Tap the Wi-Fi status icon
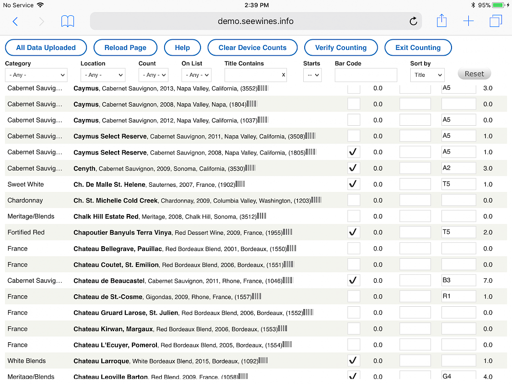Viewport: 512px width, 384px height. tap(40, 5)
